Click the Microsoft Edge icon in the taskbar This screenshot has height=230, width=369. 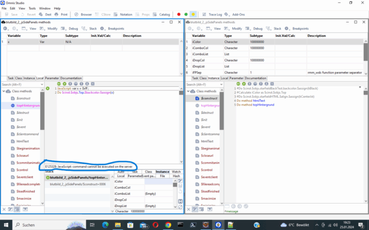[107, 224]
